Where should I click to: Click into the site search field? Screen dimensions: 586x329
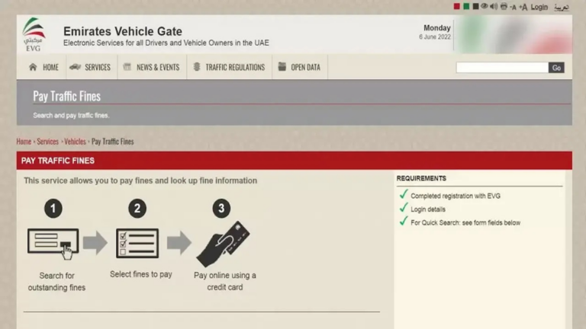pos(501,68)
